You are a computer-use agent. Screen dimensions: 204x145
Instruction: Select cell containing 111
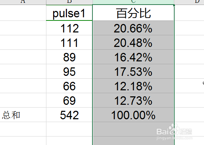click(69, 42)
